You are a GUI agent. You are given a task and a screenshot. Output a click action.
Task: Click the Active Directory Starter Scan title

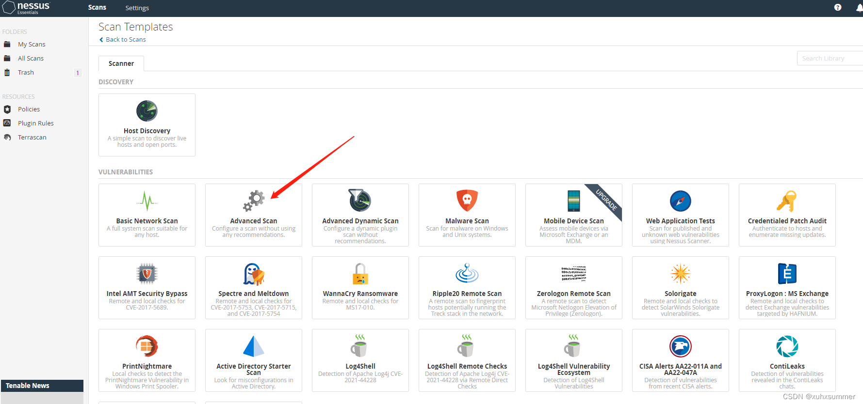[x=254, y=369]
